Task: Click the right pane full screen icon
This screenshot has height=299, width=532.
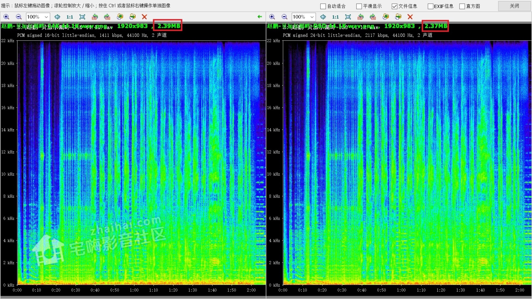Action: pyautogui.click(x=348, y=17)
